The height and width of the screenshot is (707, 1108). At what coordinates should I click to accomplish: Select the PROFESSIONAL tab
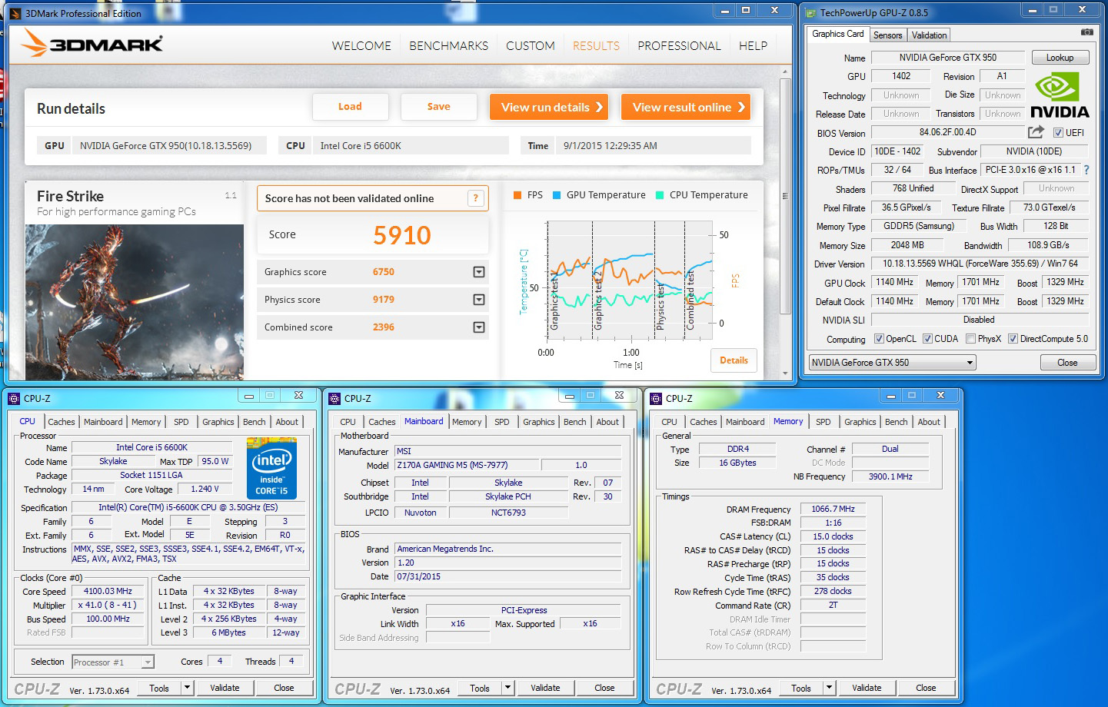click(679, 46)
